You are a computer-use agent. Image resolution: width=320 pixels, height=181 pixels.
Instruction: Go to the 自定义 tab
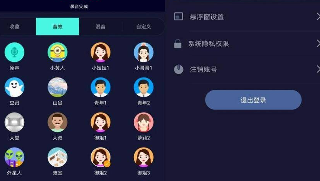(143, 27)
